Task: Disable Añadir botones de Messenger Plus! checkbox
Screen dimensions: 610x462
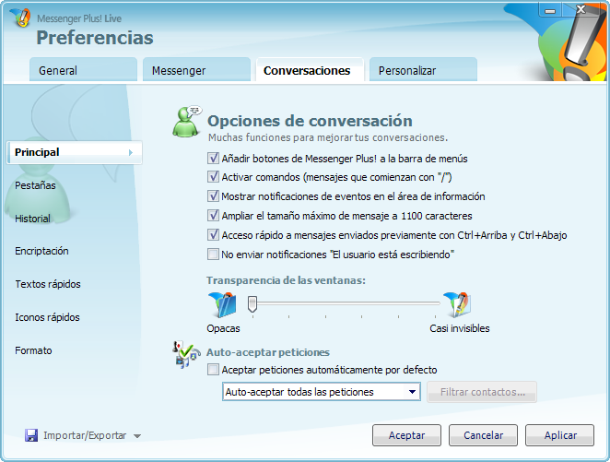Action: pos(214,159)
